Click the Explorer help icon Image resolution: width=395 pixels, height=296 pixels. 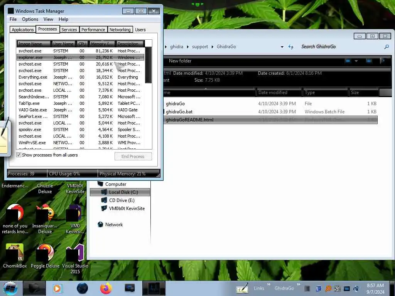(x=383, y=61)
